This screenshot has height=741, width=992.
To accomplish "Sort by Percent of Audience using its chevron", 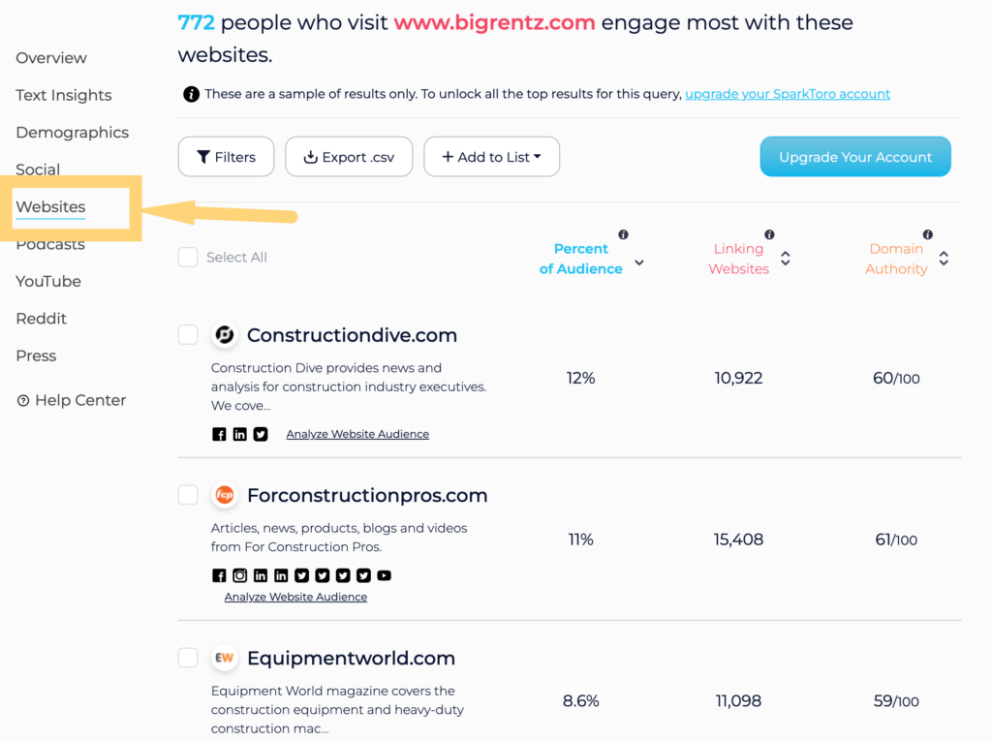I will coord(638,262).
